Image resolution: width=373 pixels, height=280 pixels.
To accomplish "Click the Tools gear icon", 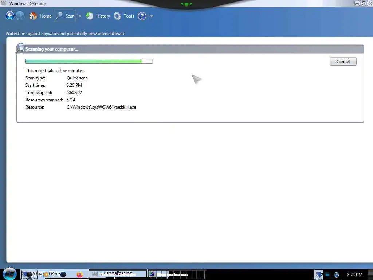I will coord(117,16).
